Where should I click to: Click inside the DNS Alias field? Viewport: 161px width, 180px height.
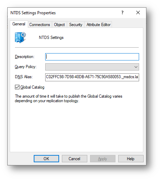[x=92, y=77]
